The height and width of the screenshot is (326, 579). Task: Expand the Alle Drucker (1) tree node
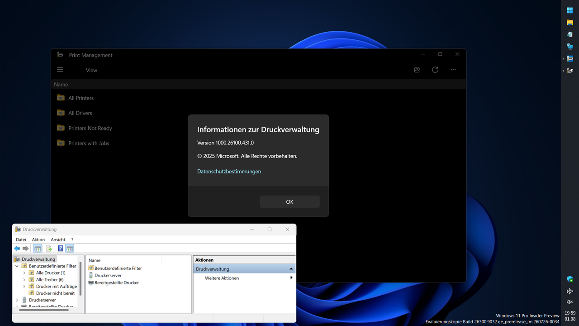coord(24,273)
